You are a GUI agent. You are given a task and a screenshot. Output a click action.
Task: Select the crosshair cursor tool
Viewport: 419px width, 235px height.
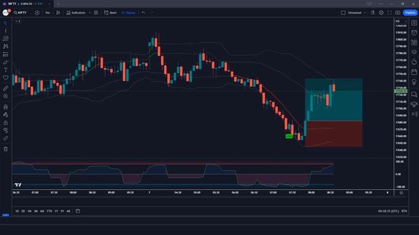[5, 23]
